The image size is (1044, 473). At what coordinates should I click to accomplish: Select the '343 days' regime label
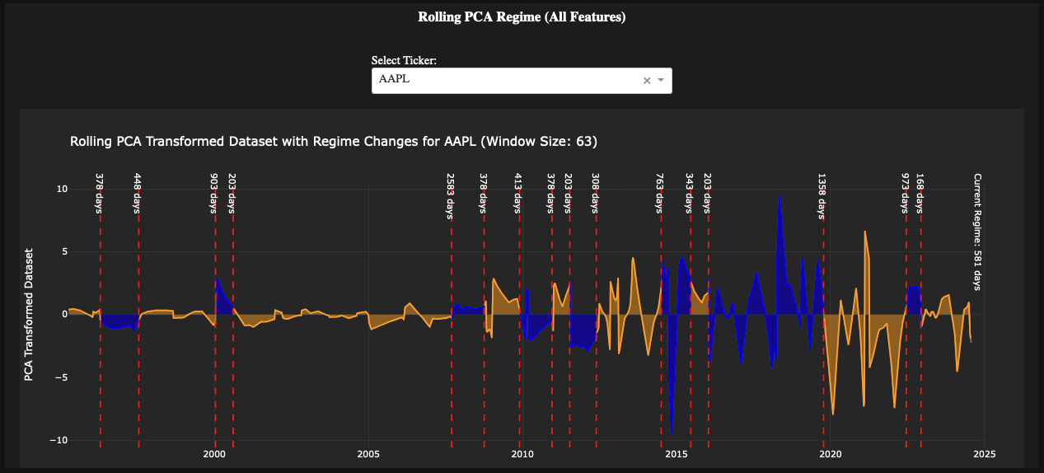pos(690,193)
